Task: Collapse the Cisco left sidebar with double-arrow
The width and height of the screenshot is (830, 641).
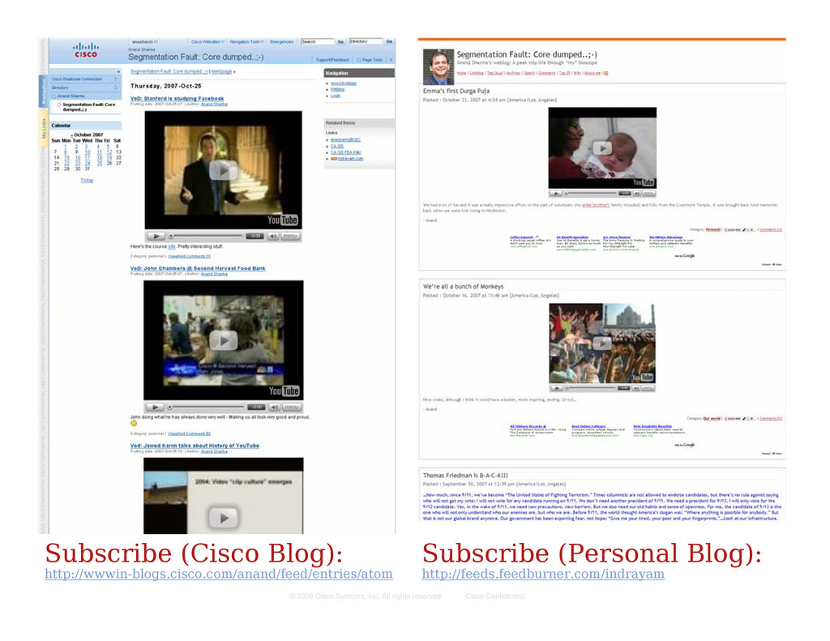Action: click(x=118, y=71)
